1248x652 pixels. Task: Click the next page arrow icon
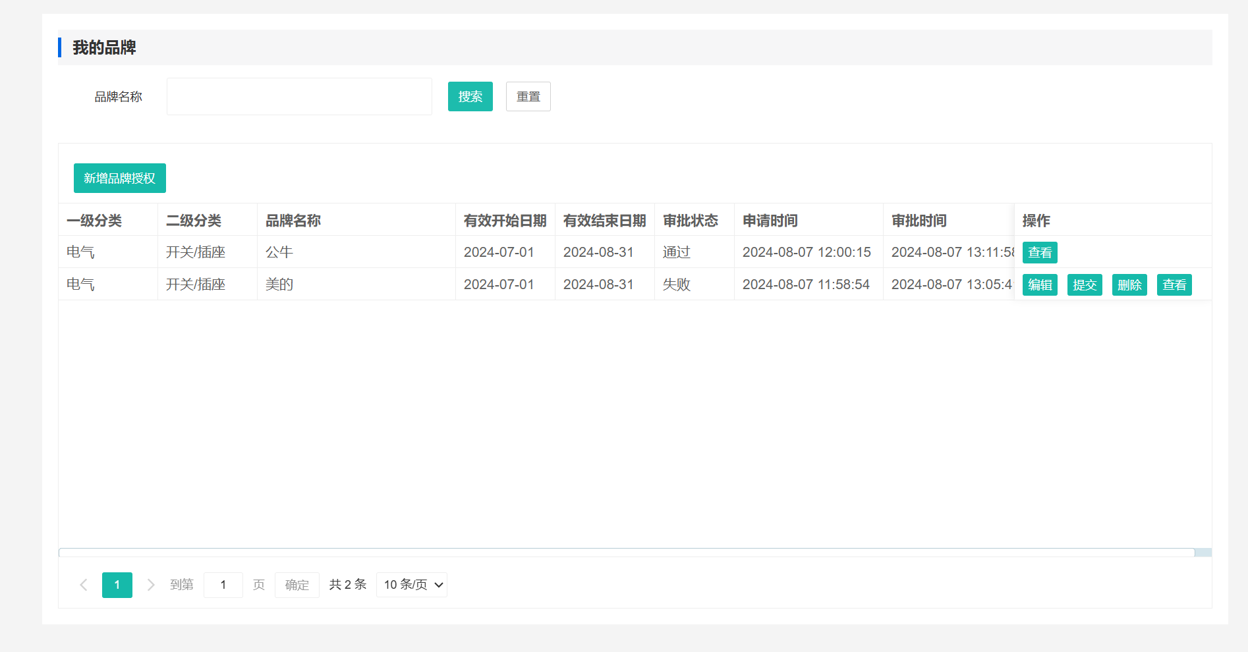pyautogui.click(x=151, y=585)
